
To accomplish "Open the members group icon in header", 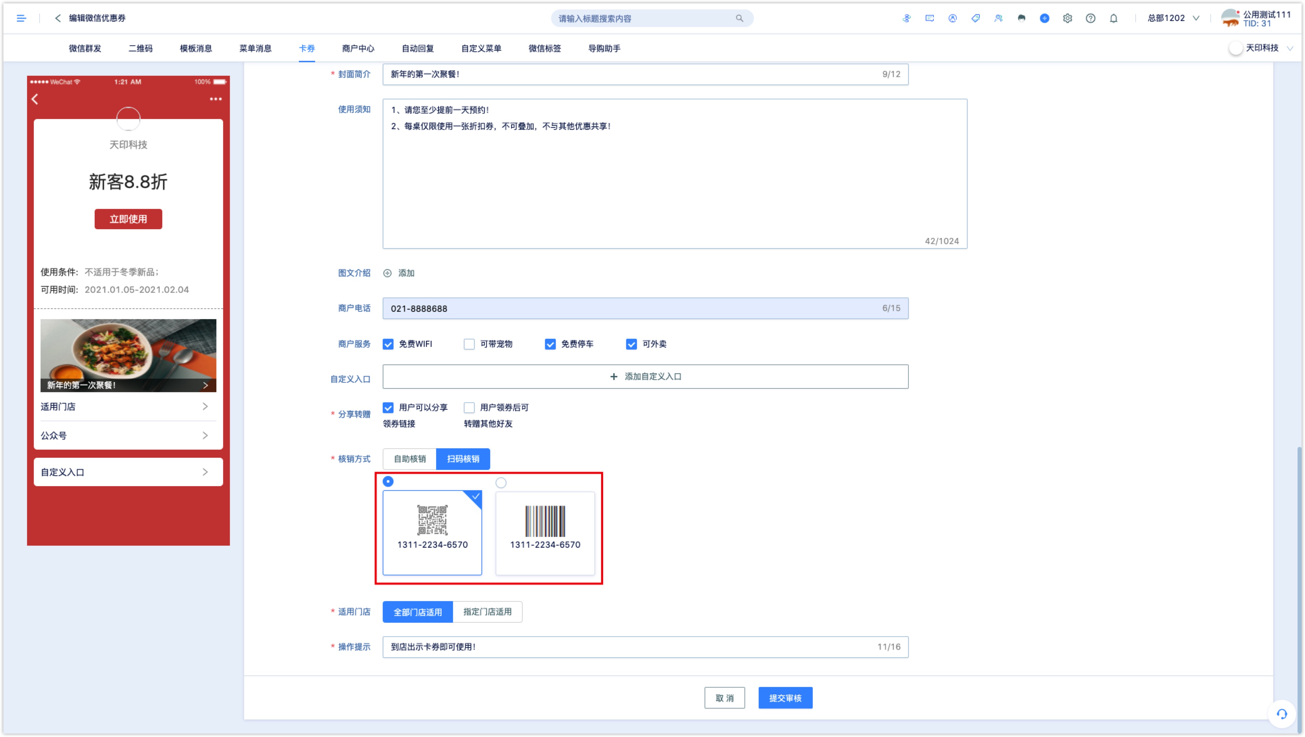I will tap(998, 18).
